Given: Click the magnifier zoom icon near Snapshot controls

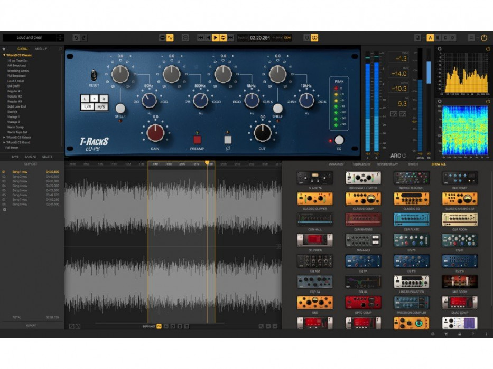Looking at the screenshot, I should (261, 326).
